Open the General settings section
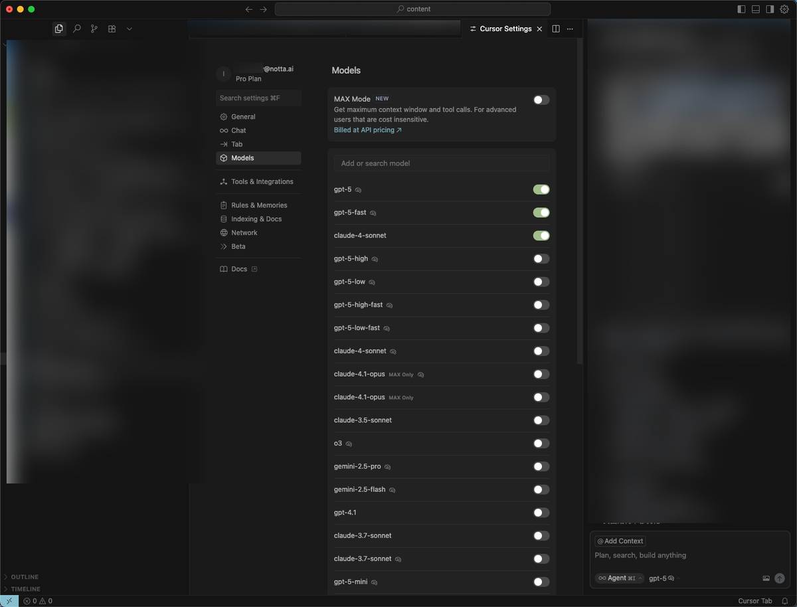 click(258, 116)
